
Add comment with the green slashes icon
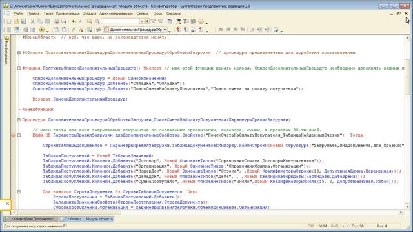tap(74, 30)
